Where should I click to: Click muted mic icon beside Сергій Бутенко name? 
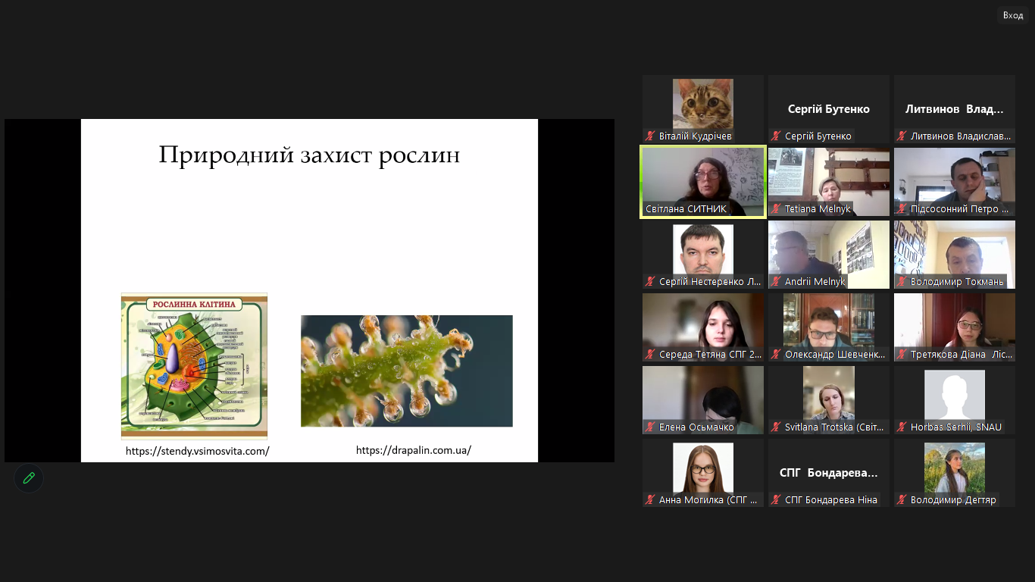click(776, 136)
